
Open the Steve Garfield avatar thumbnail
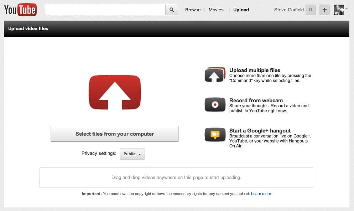[339, 10]
